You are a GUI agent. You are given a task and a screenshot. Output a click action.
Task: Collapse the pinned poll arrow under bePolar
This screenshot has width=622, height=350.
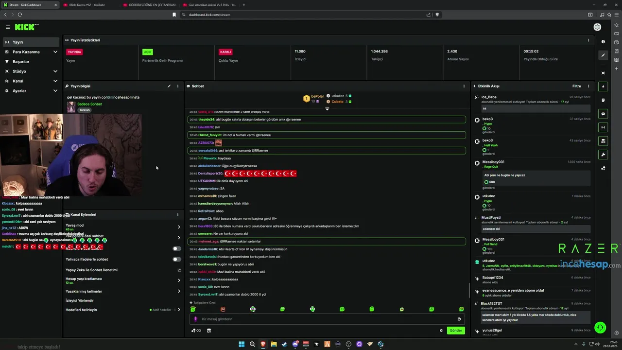coord(327,108)
